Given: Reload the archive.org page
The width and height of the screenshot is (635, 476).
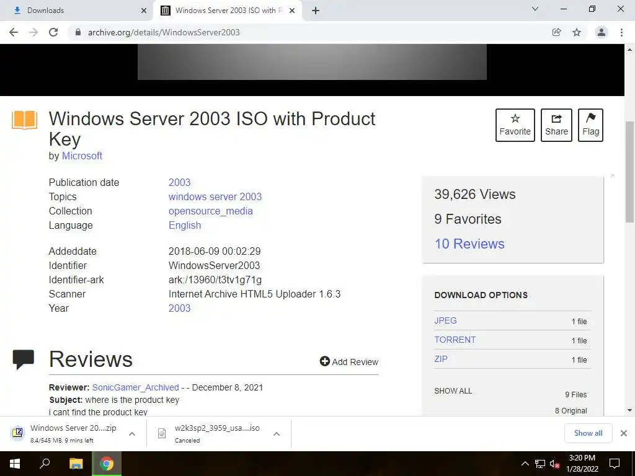Looking at the screenshot, I should (53, 32).
